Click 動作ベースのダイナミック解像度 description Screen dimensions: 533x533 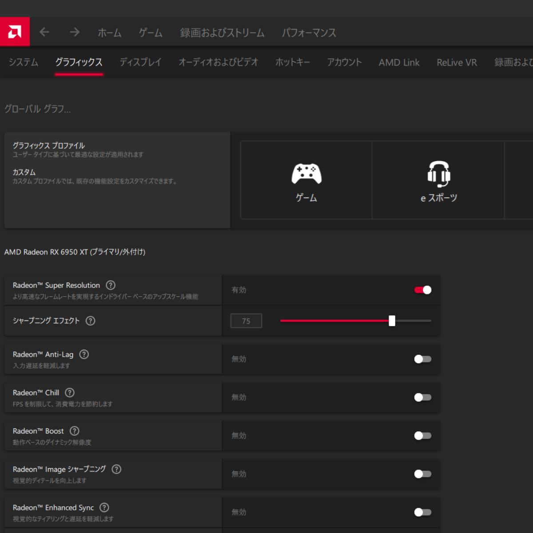point(52,442)
